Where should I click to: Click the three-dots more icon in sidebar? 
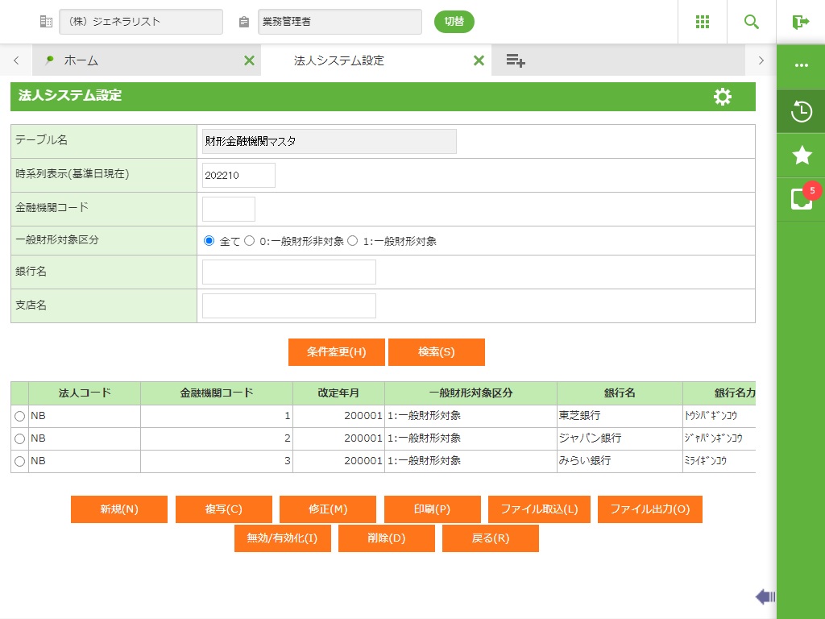click(801, 65)
